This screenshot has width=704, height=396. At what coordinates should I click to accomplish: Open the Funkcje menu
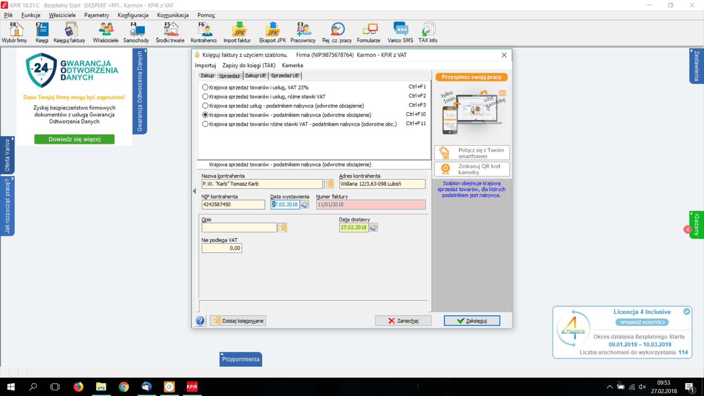[x=31, y=15]
